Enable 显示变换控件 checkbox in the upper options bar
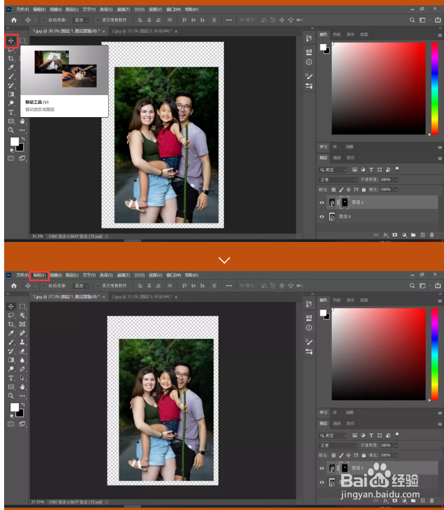444x510 pixels. pos(97,20)
